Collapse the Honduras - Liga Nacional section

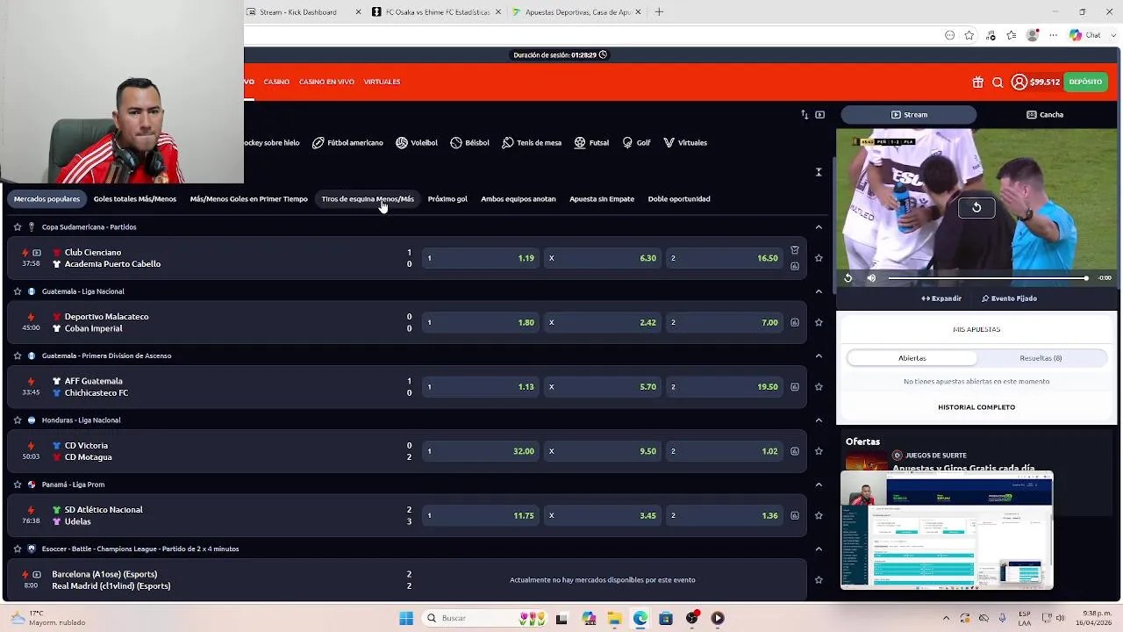[819, 420]
